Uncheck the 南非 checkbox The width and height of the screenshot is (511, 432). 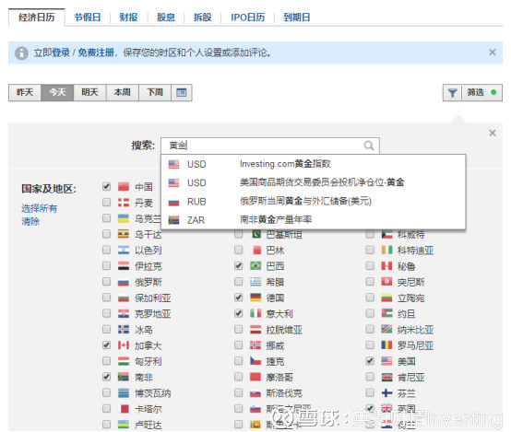pos(106,377)
